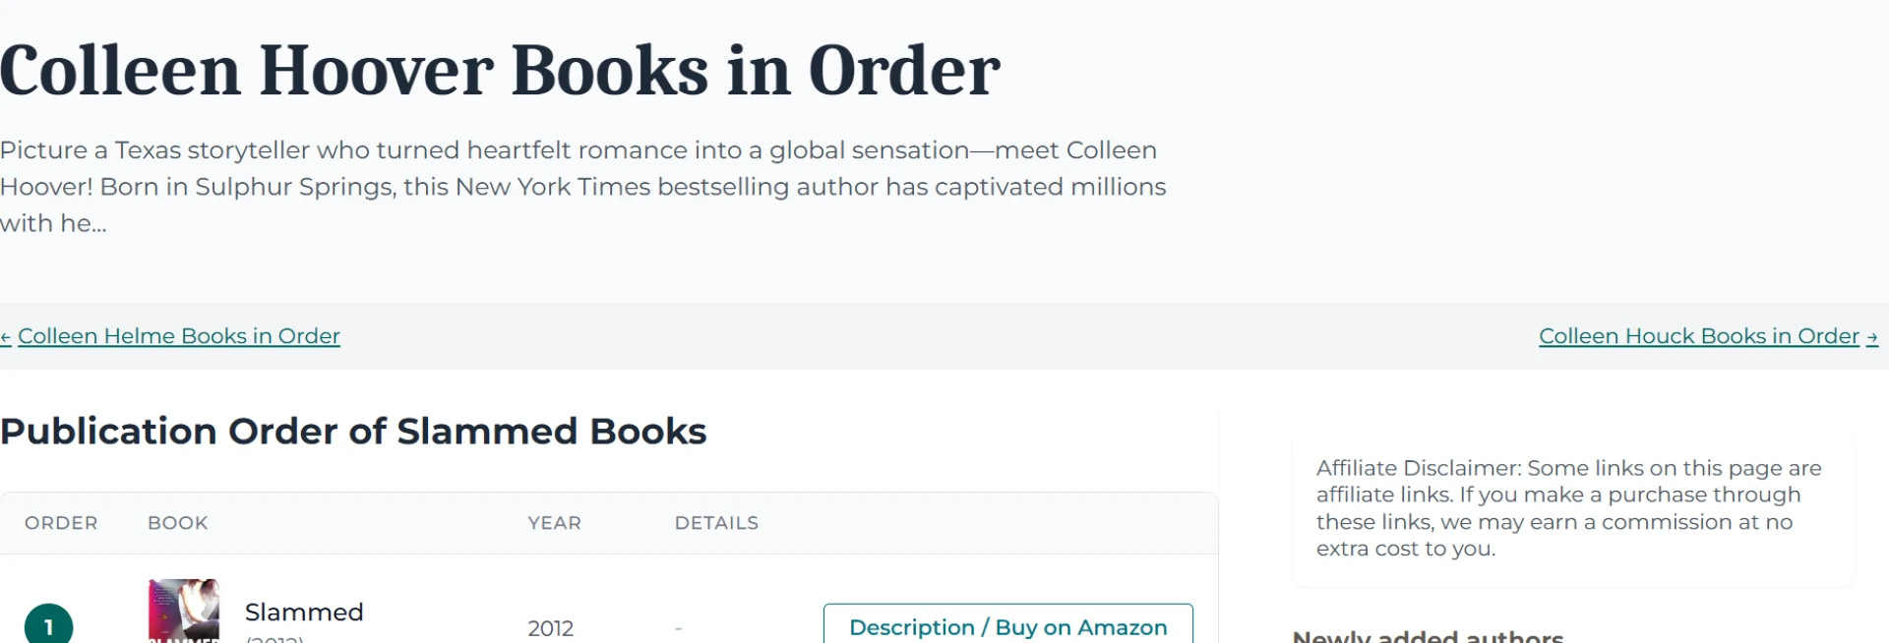
Task: Go to Colleen Helme Books in Order
Action: point(178,336)
